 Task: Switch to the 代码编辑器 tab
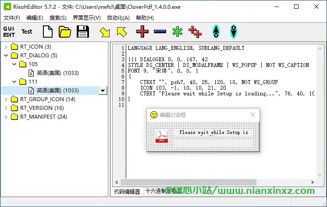click(x=127, y=192)
